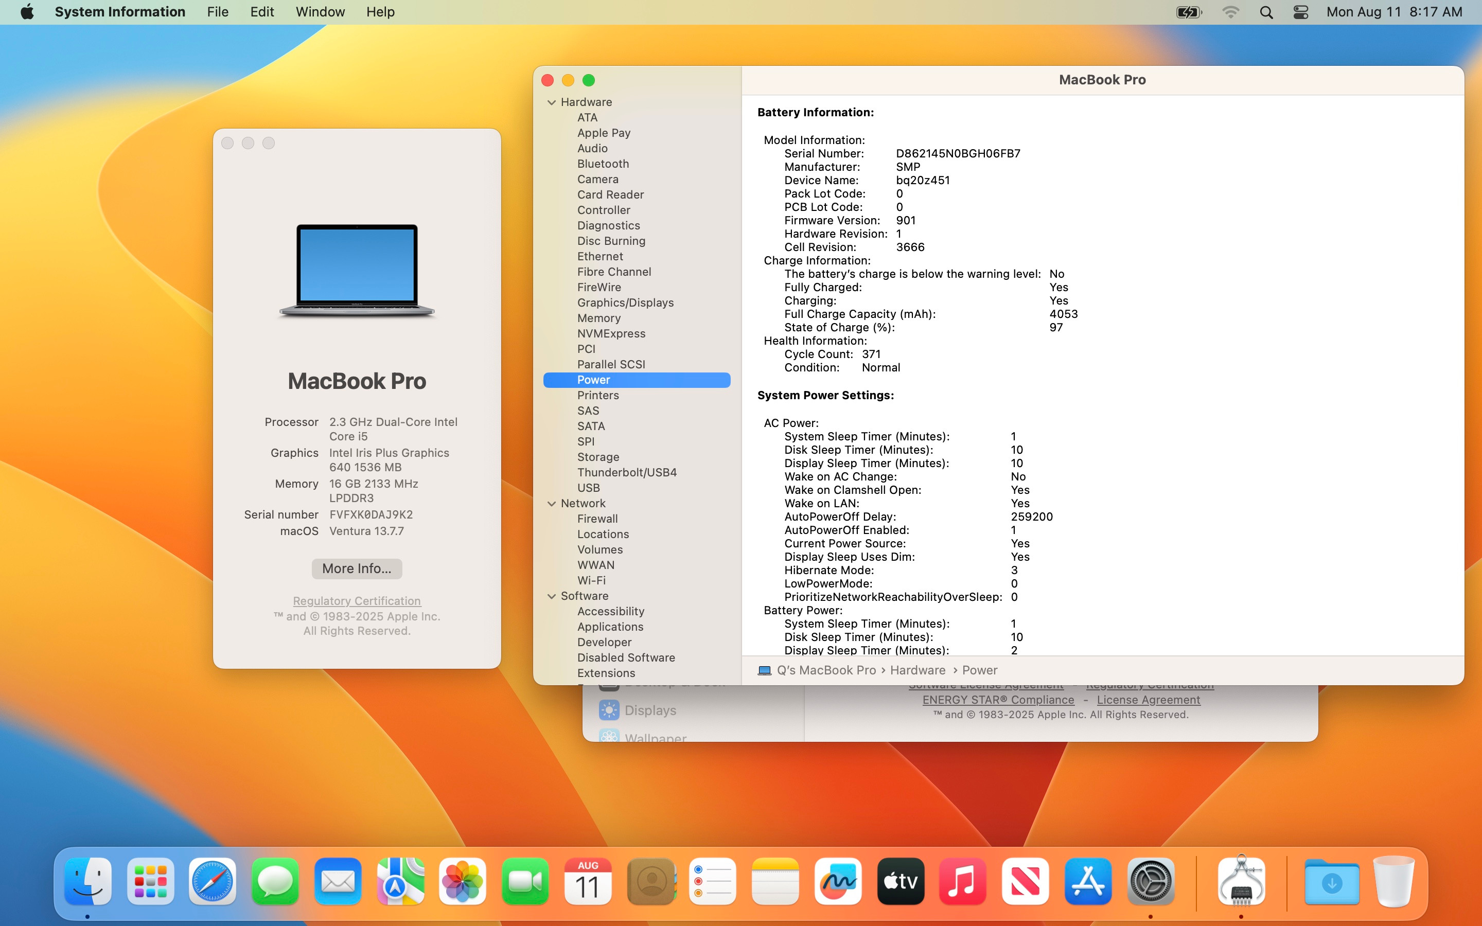Collapse the Hardware section in sidebar
This screenshot has width=1482, height=926.
click(552, 102)
